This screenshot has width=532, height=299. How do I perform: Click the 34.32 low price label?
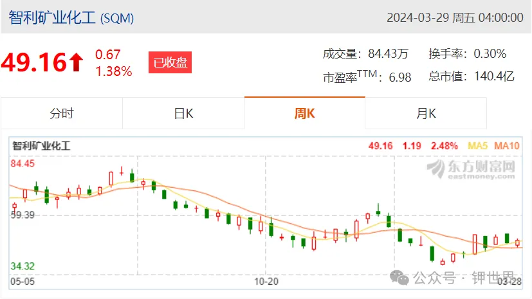(x=23, y=266)
